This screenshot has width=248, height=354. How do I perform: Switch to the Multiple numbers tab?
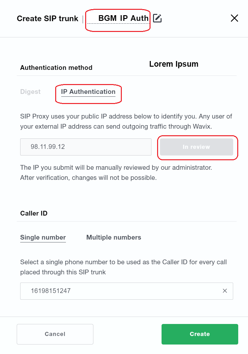click(x=114, y=237)
